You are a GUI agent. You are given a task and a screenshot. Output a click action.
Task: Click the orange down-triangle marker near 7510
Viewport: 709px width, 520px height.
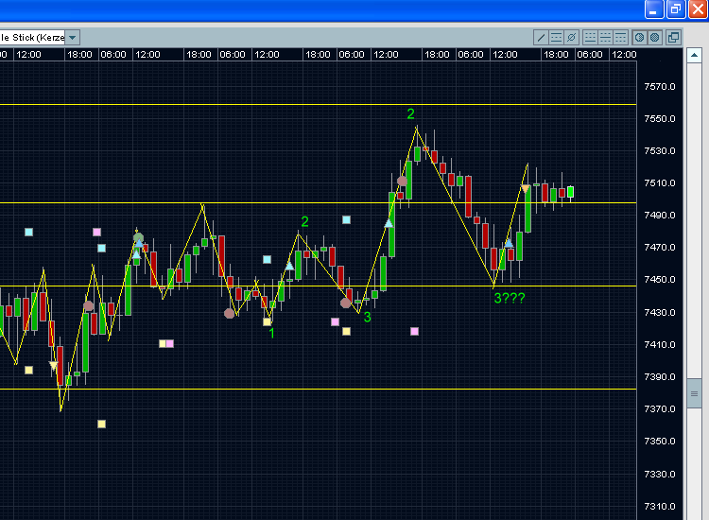pyautogui.click(x=525, y=189)
